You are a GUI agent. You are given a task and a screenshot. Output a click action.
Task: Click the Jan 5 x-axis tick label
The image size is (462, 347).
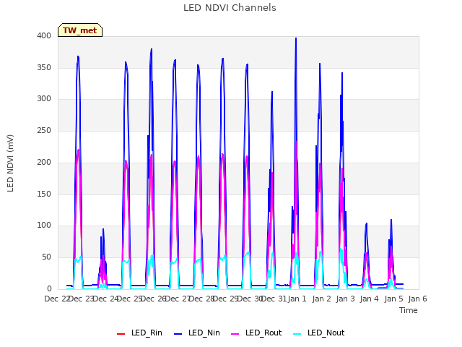coord(393,299)
